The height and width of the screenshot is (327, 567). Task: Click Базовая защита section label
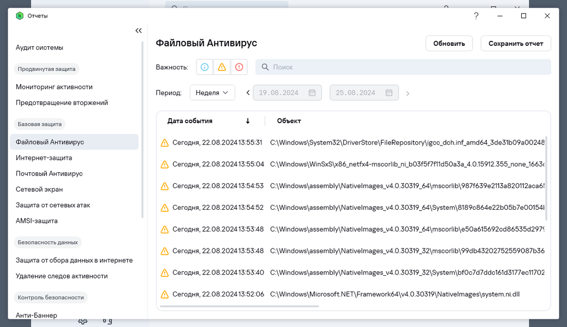(x=39, y=124)
